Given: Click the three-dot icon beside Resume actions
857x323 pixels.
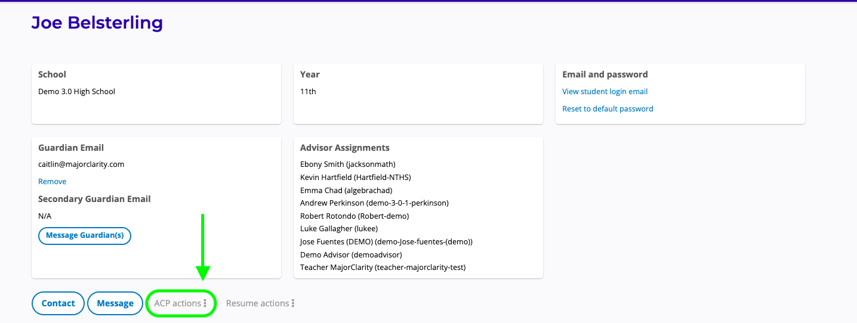Looking at the screenshot, I should tap(293, 303).
